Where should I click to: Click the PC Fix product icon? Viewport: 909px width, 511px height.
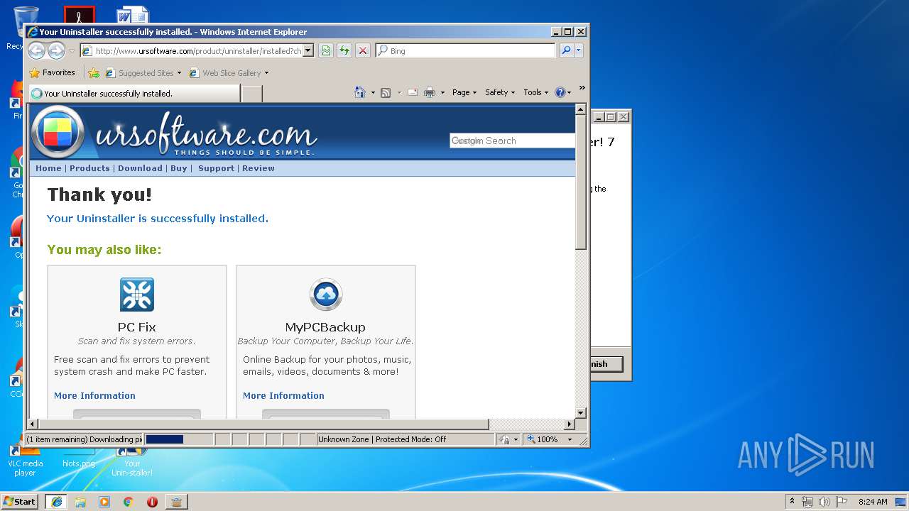coord(137,295)
